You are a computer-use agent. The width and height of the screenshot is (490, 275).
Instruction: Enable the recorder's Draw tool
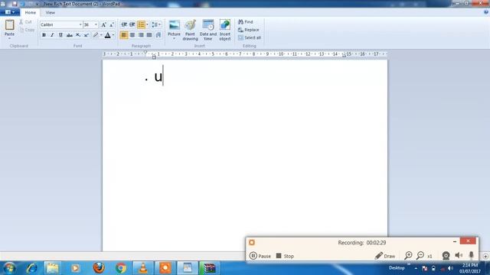385,256
